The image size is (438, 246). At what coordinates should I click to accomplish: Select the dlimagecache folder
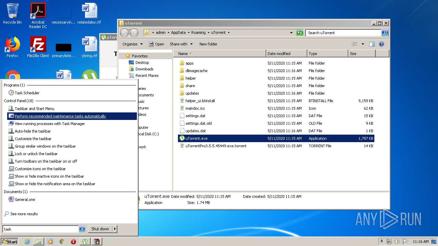pyautogui.click(x=276, y=71)
